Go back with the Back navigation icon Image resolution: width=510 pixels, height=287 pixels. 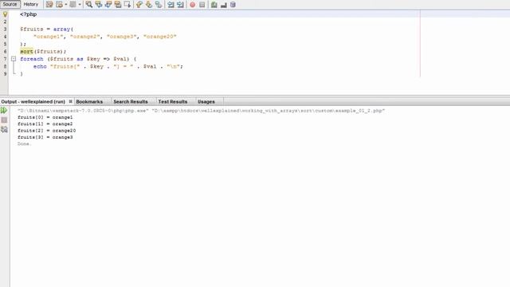59,5
